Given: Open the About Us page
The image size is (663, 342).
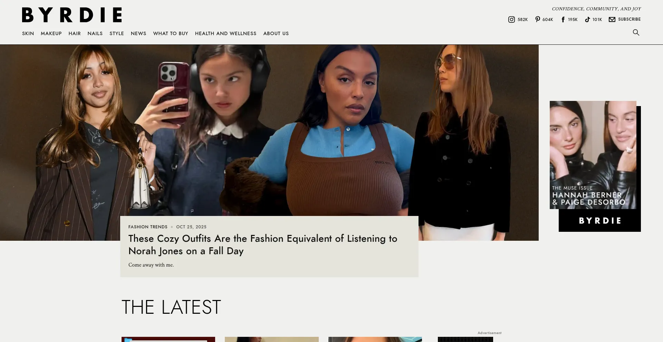Looking at the screenshot, I should (x=276, y=33).
